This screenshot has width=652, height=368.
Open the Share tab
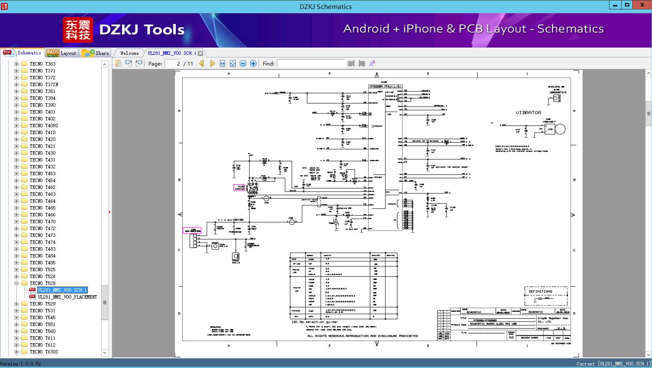click(x=95, y=53)
